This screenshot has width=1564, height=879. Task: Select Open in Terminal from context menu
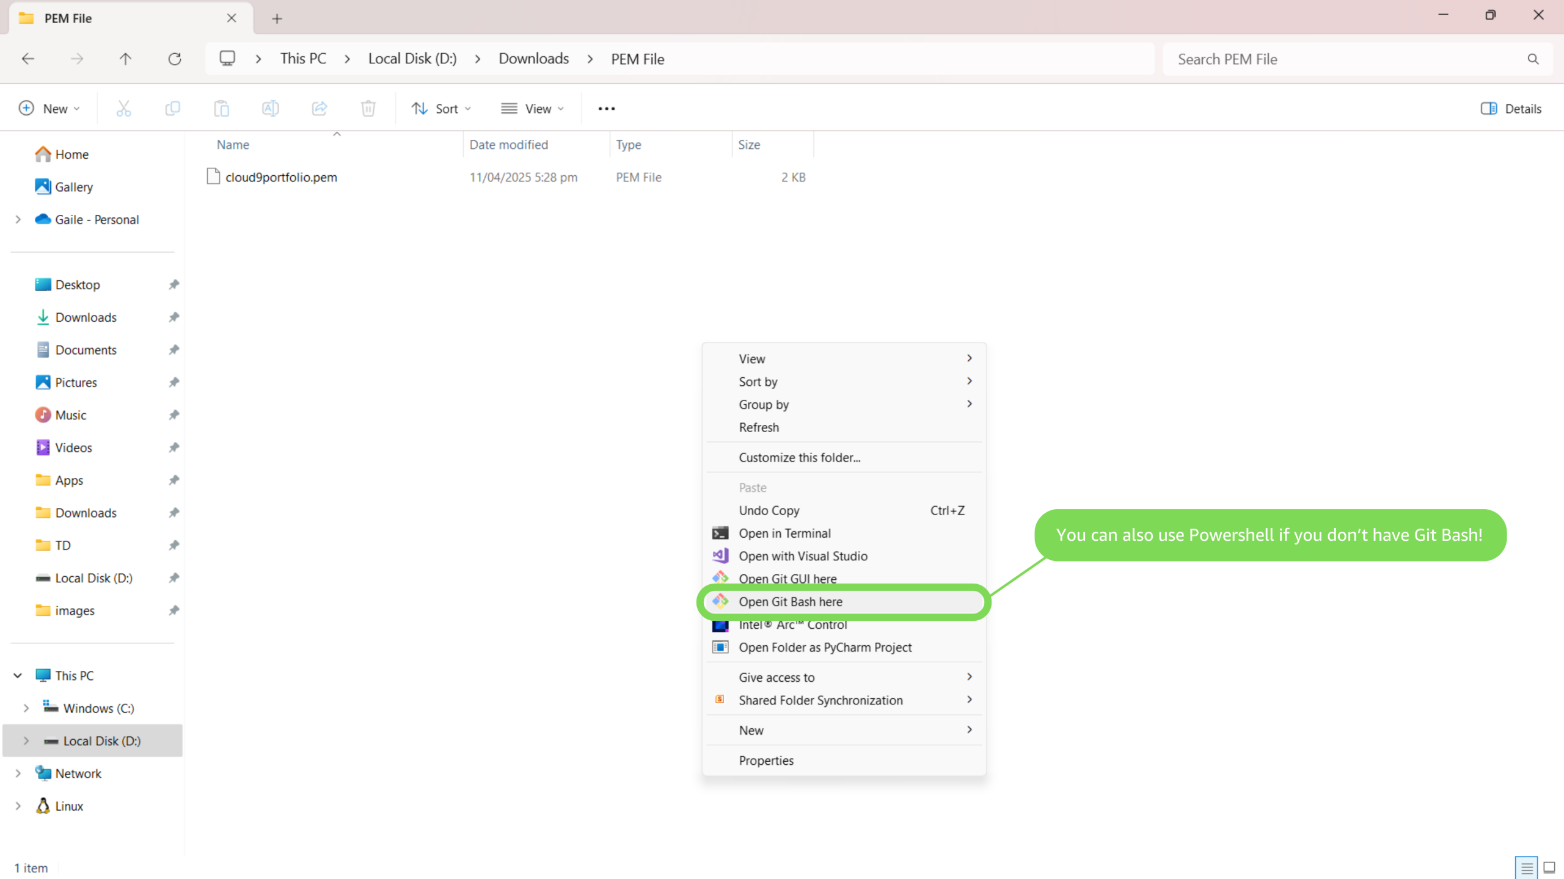click(784, 534)
